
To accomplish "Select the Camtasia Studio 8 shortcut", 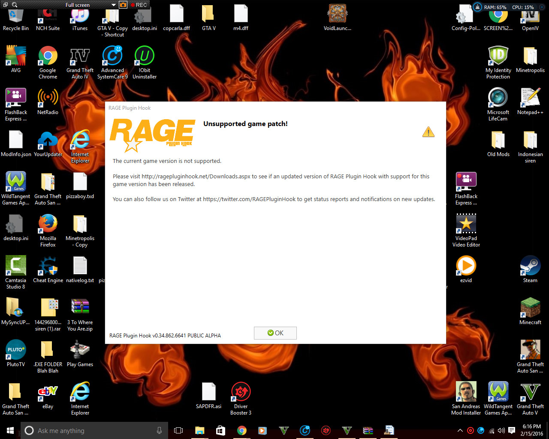I will (x=16, y=273).
